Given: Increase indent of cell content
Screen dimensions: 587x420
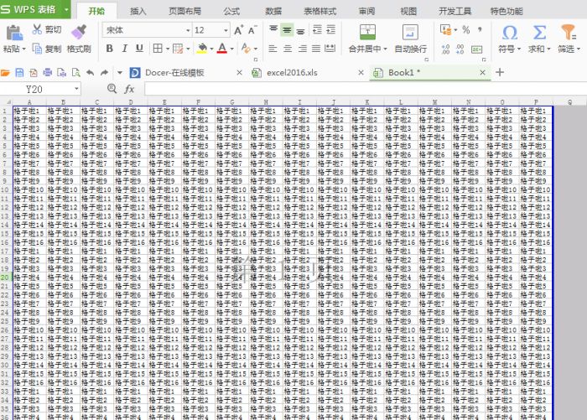Looking at the screenshot, I should point(331,29).
